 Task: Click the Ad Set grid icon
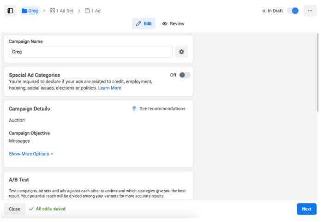coord(52,11)
